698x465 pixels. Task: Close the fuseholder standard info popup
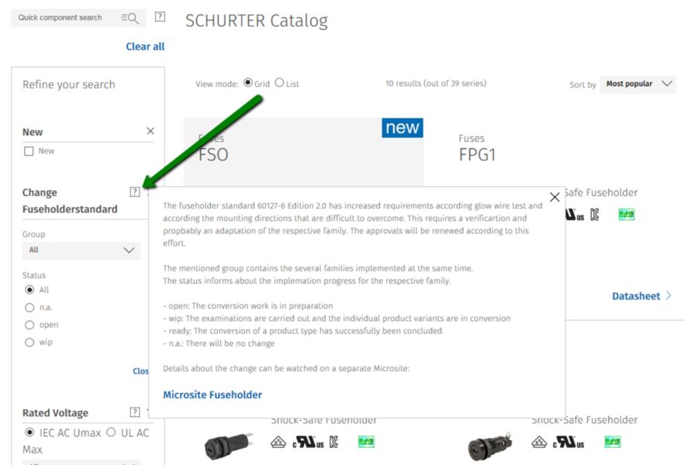pos(555,197)
